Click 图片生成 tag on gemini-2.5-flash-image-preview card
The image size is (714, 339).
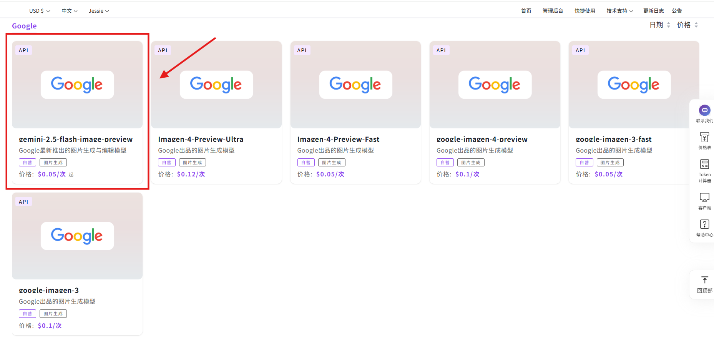pos(53,163)
